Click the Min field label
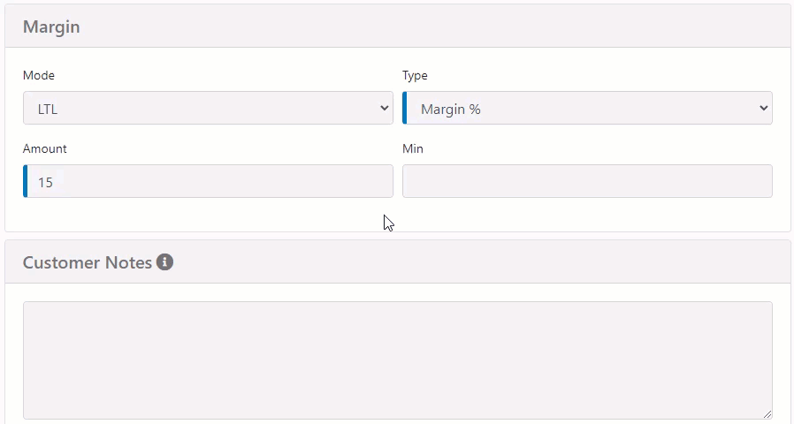 click(413, 148)
